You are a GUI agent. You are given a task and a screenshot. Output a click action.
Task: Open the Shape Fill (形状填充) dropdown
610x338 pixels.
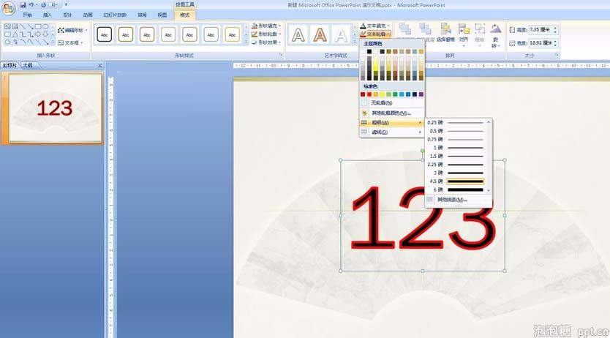point(266,26)
